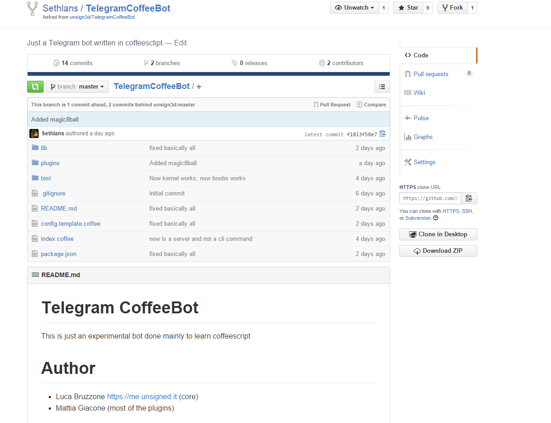Star this repository
The width and height of the screenshot is (551, 423).
[408, 8]
